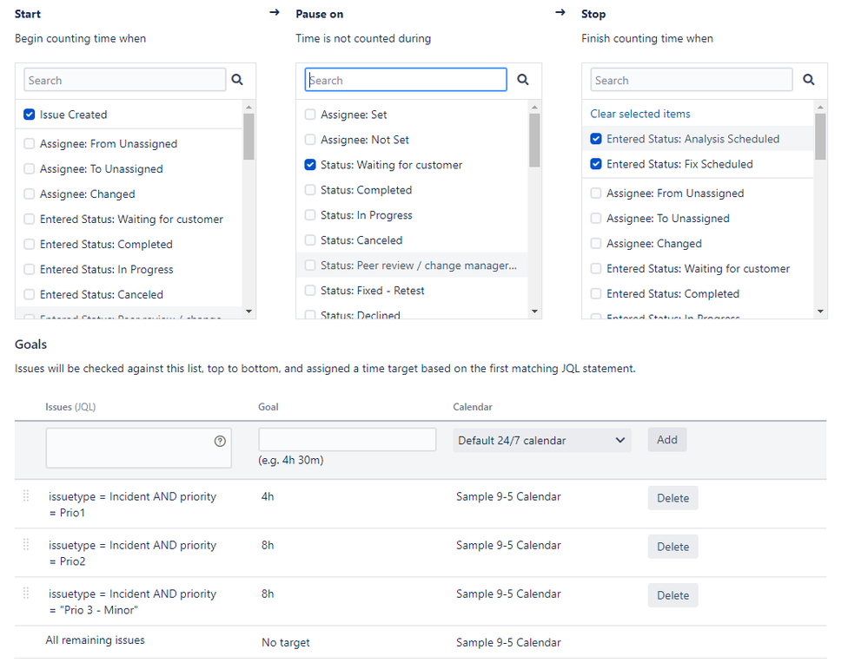Click the Start list search magnifier icon
The height and width of the screenshot is (669, 868).
coord(237,80)
